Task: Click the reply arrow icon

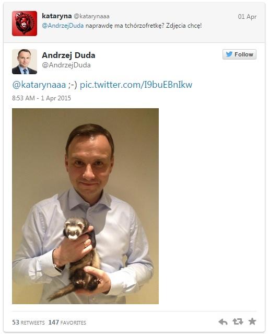Action: (223, 322)
